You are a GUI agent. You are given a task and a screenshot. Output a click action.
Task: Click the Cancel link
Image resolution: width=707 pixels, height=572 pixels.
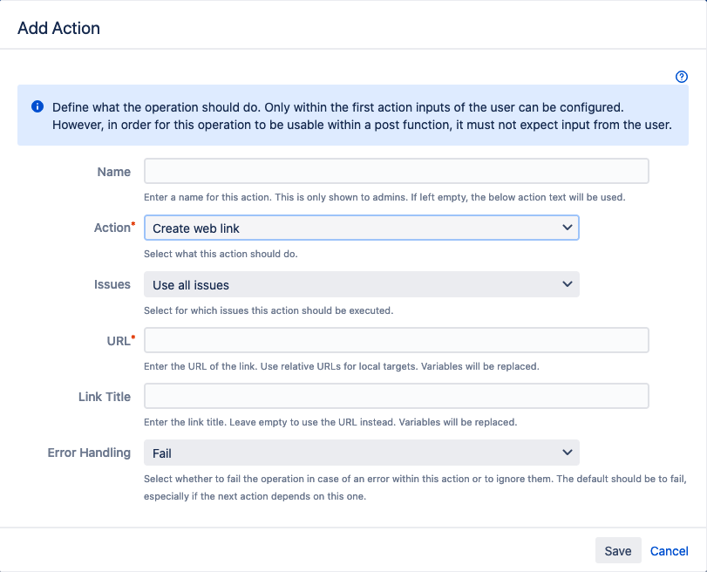(669, 550)
